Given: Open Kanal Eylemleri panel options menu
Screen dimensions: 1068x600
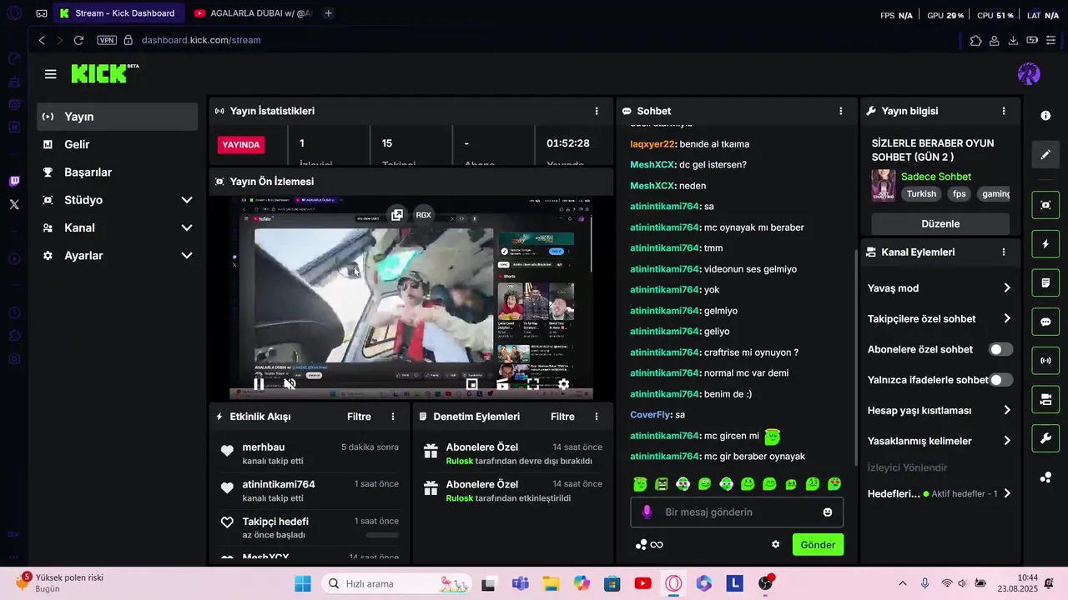Looking at the screenshot, I should point(1004,252).
